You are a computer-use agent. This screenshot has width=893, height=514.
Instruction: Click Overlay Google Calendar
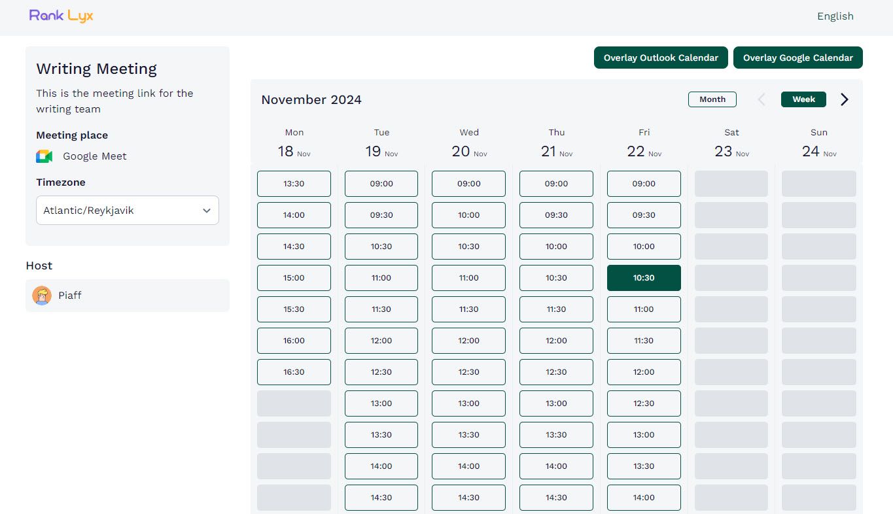(797, 58)
